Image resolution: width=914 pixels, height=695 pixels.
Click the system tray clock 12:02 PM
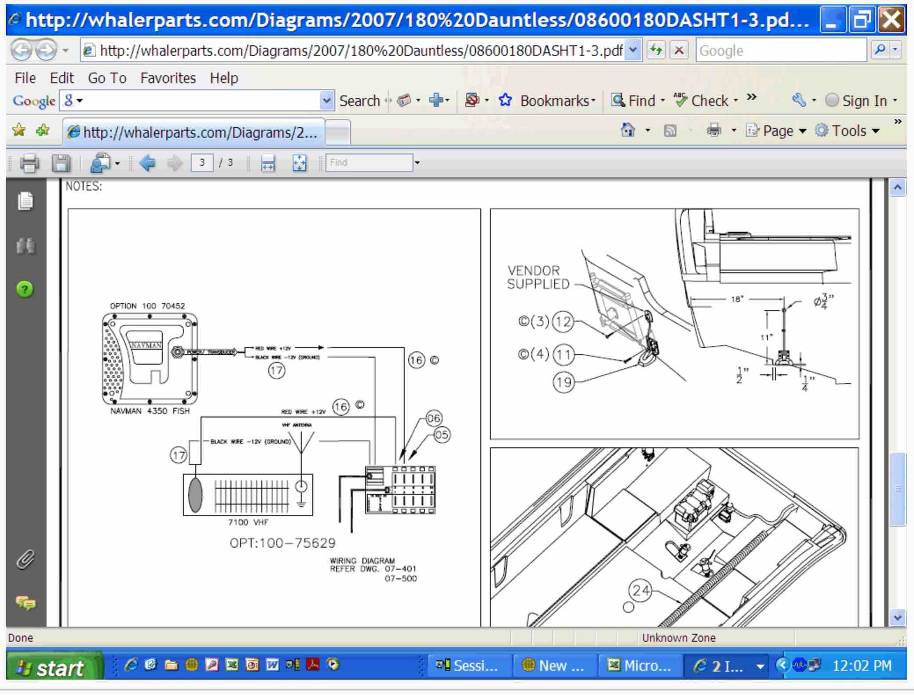point(862,666)
